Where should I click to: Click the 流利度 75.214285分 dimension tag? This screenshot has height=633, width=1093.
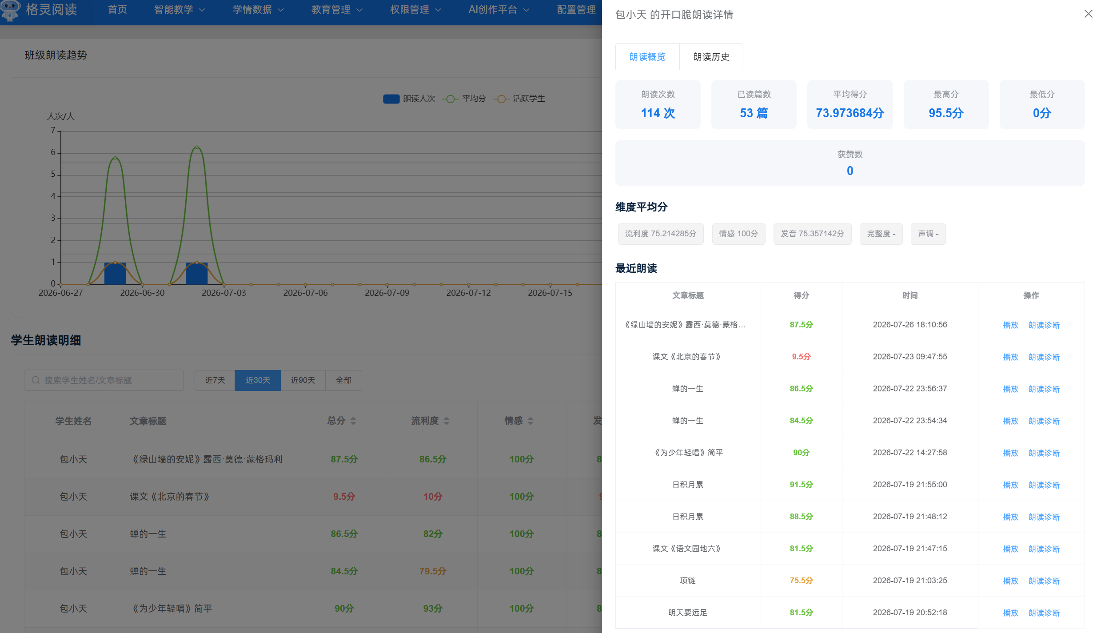pos(661,234)
